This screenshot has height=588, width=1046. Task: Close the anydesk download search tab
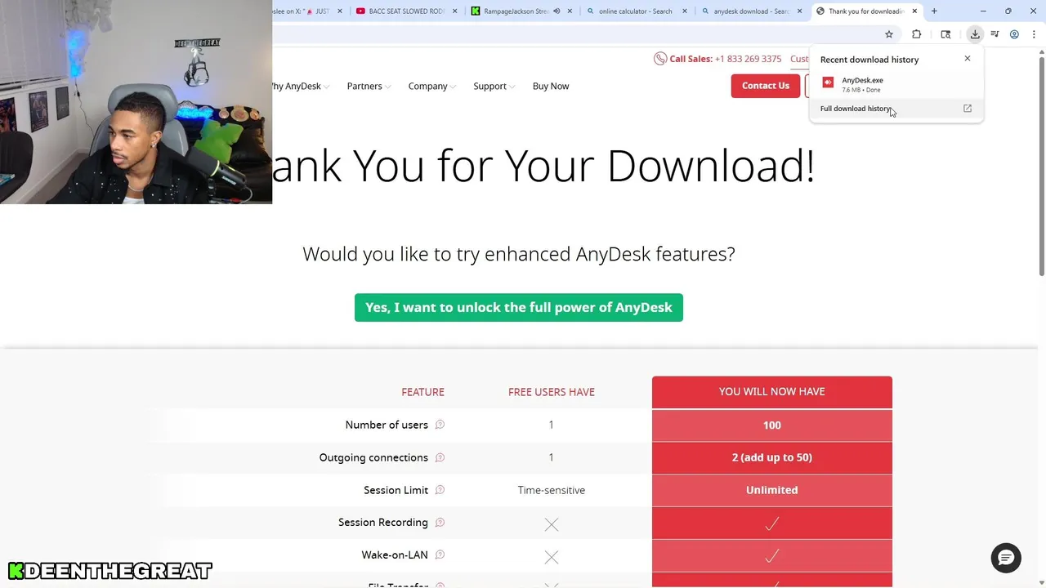click(800, 11)
